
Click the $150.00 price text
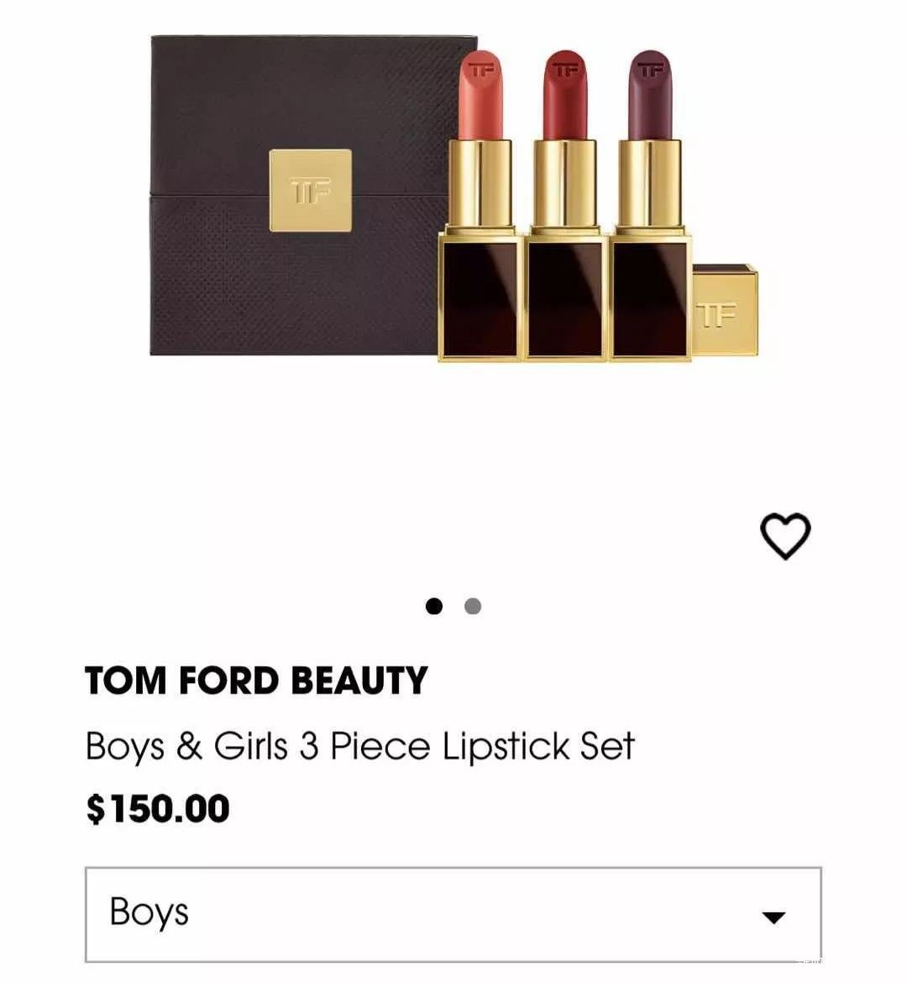tap(158, 808)
